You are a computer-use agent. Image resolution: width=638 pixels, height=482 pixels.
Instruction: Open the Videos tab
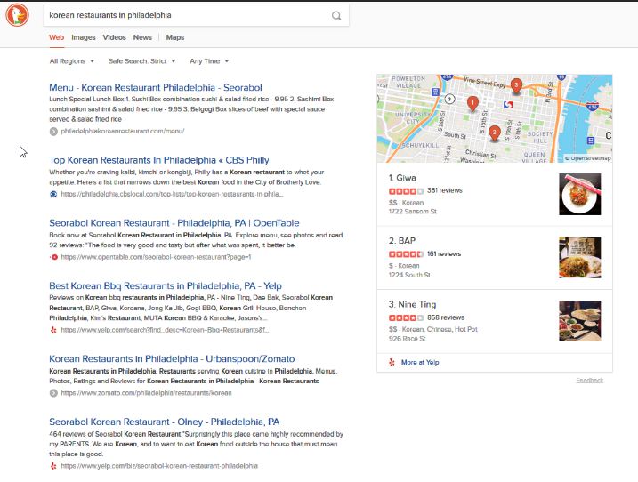(114, 37)
